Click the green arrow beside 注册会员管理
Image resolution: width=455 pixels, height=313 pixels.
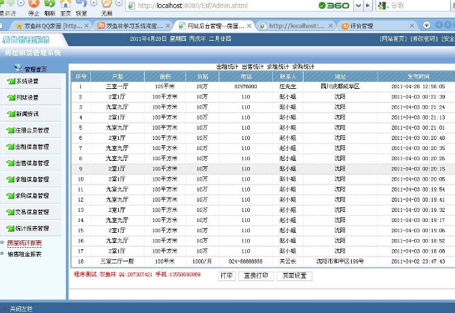pyautogui.click(x=10, y=130)
